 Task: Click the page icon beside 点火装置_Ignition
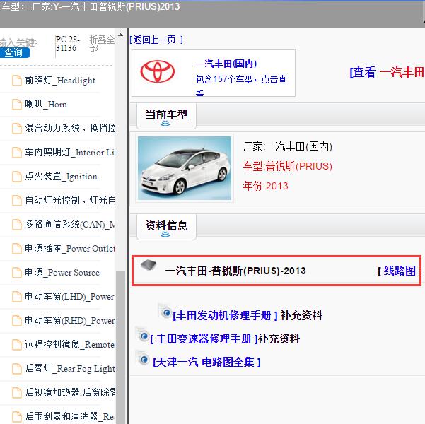17,177
